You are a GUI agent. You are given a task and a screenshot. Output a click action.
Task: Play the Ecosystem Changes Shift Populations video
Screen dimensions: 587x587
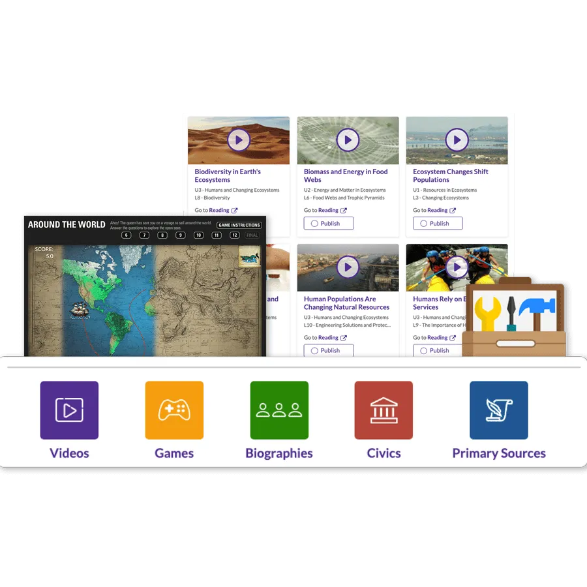[x=457, y=140]
